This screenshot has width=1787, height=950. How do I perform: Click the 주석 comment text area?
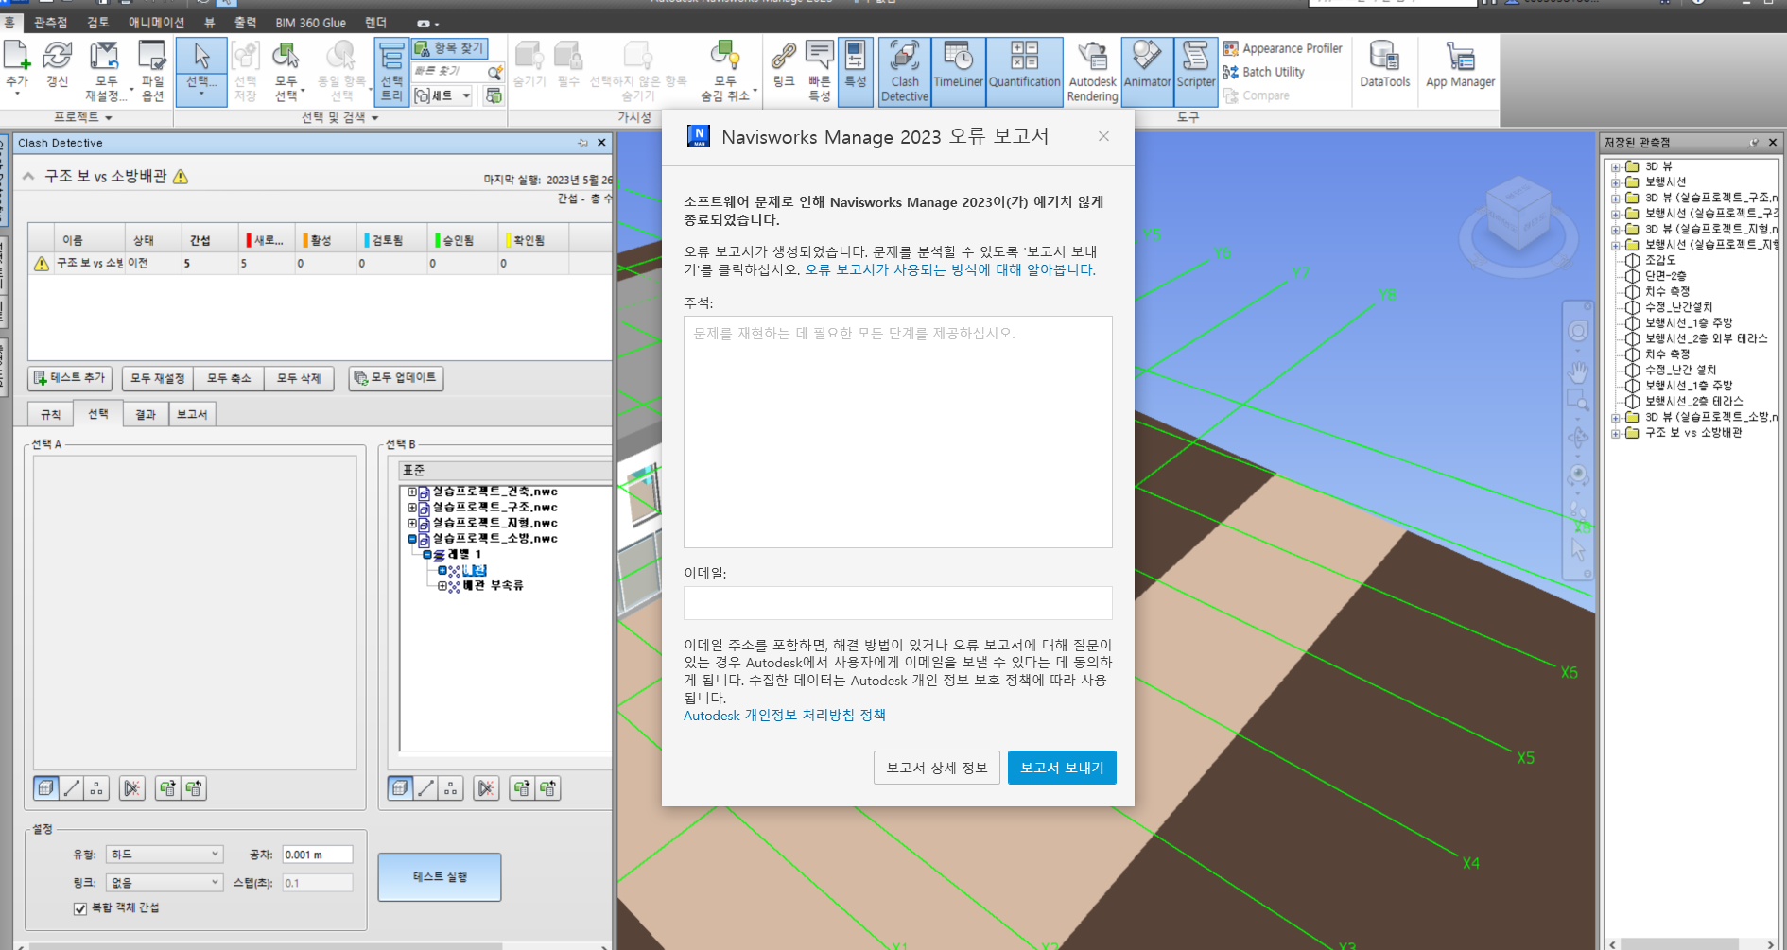click(x=897, y=432)
